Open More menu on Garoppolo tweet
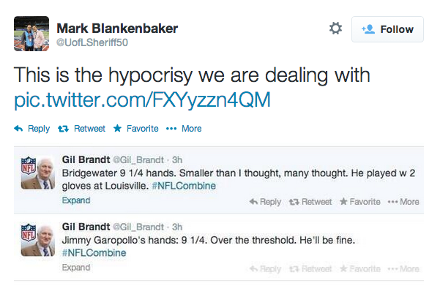Viewport: 440px width, 294px height. [x=403, y=268]
